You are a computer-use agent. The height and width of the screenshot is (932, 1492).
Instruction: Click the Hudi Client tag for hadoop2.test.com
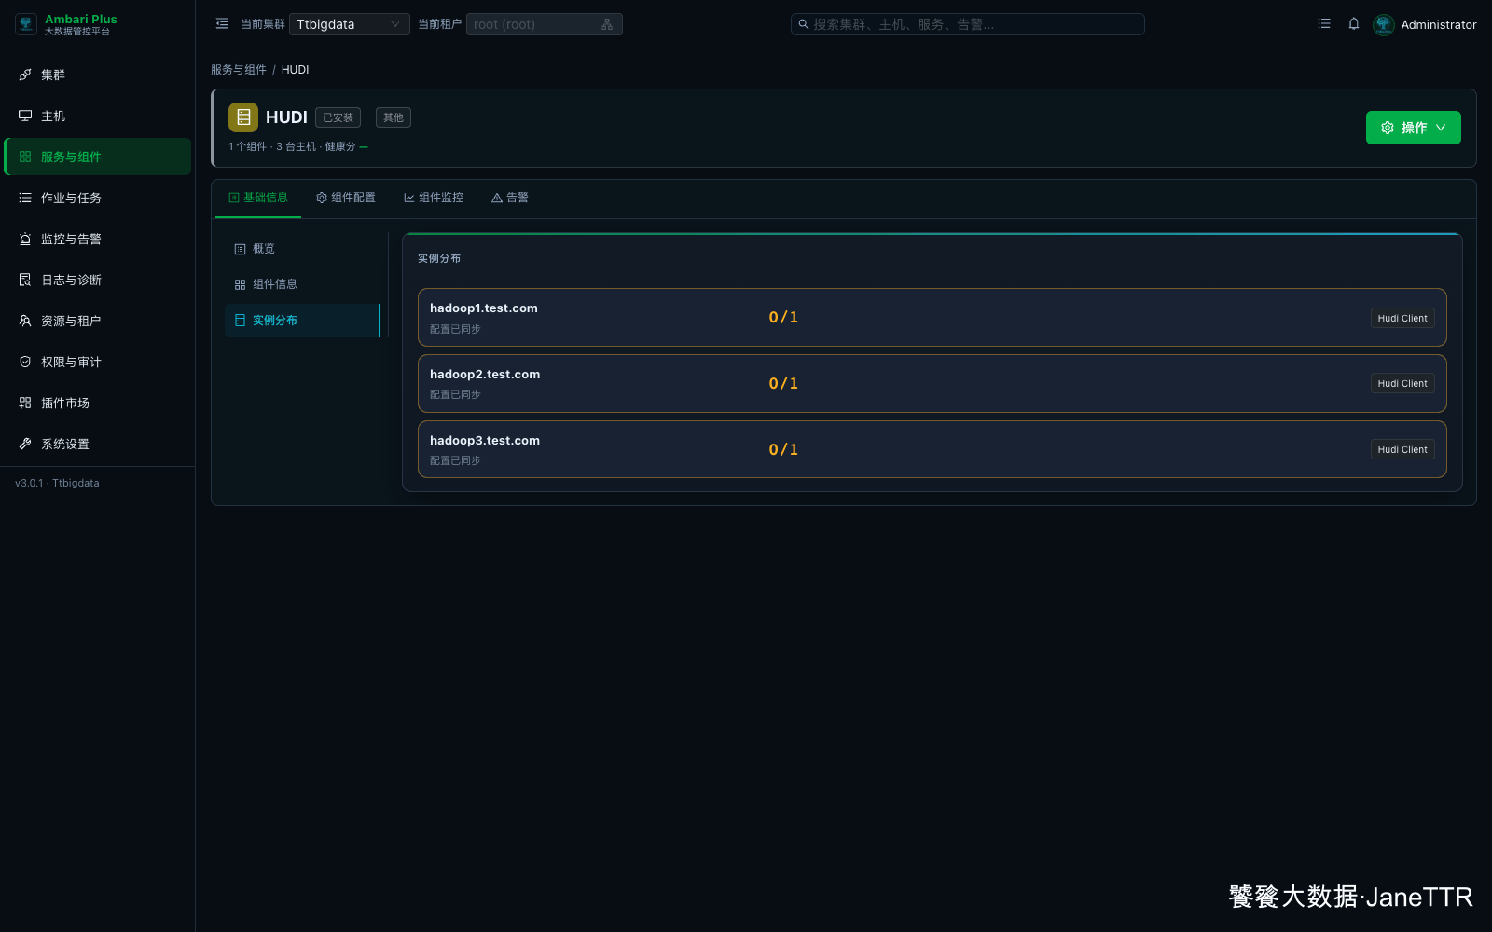(x=1402, y=383)
